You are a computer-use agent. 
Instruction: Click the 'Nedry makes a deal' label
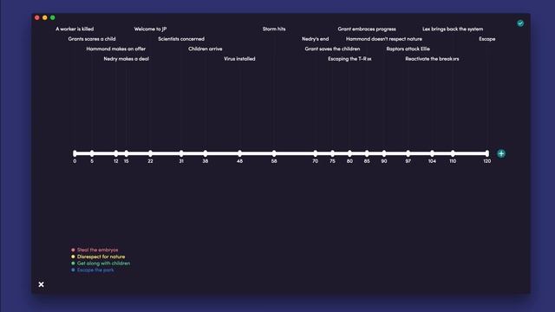[x=127, y=59]
